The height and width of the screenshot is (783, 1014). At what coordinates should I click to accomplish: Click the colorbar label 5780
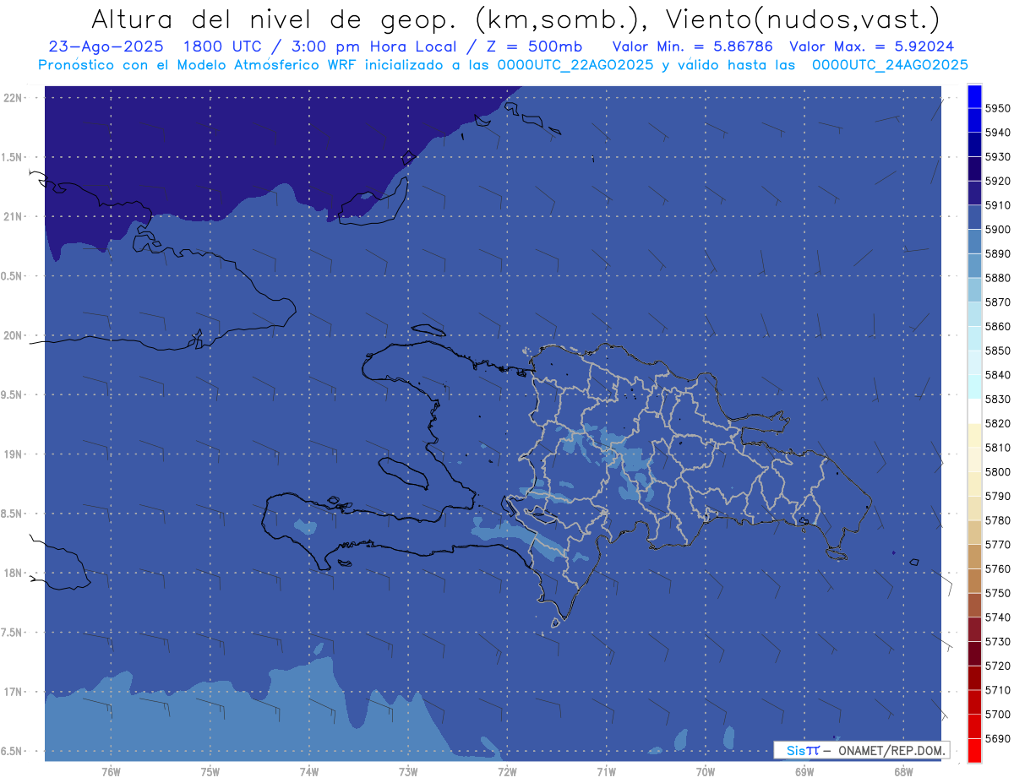998,520
